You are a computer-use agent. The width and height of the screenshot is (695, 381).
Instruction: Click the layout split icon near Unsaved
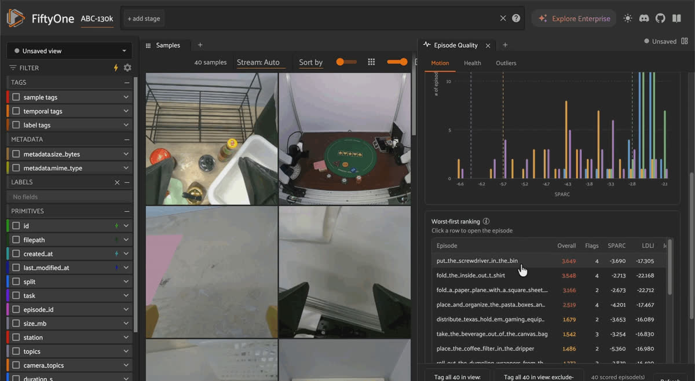(685, 41)
